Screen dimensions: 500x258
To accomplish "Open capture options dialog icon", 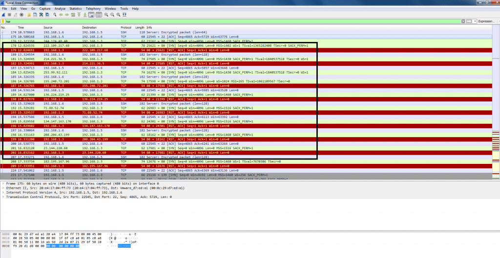I will pos(21,15).
